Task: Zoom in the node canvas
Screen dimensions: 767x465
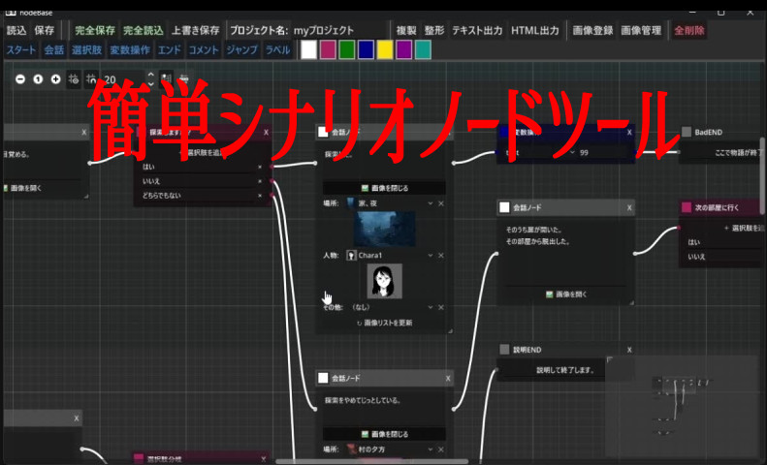Action: coord(56,79)
